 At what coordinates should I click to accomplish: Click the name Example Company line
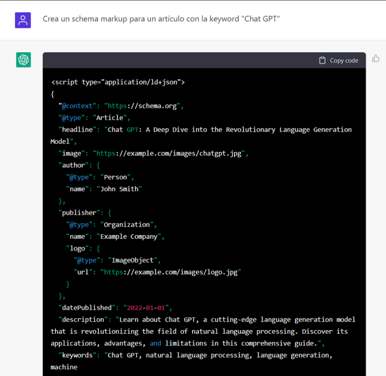pos(115,236)
